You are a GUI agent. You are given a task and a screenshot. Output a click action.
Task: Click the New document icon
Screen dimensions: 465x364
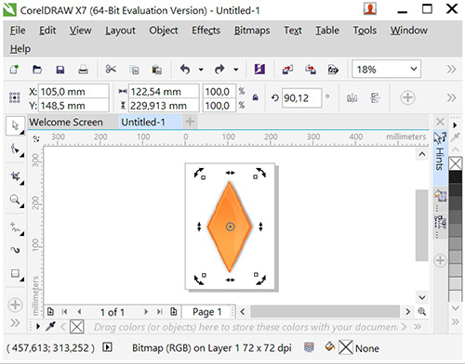pyautogui.click(x=14, y=69)
